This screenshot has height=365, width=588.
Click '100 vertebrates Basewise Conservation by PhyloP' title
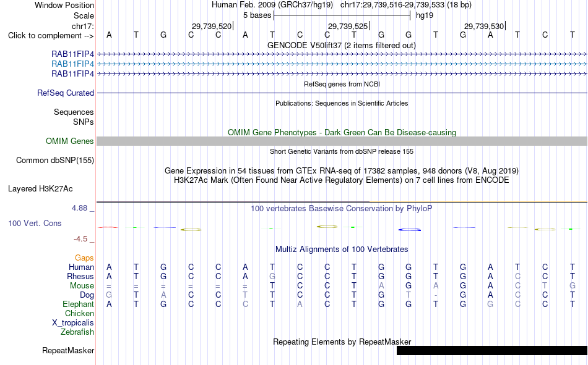coord(342,209)
